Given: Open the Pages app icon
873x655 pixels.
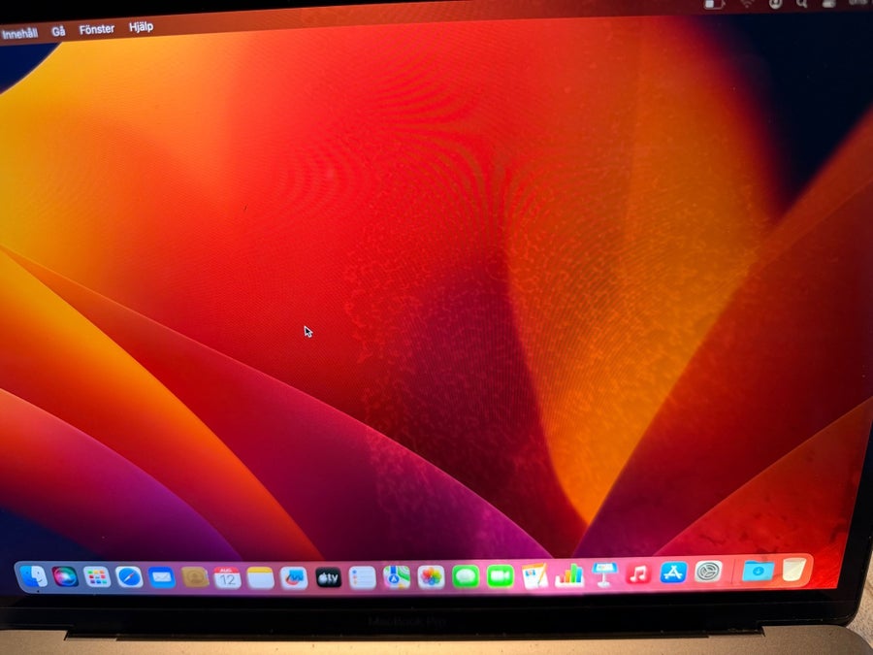Looking at the screenshot, I should click(x=534, y=575).
